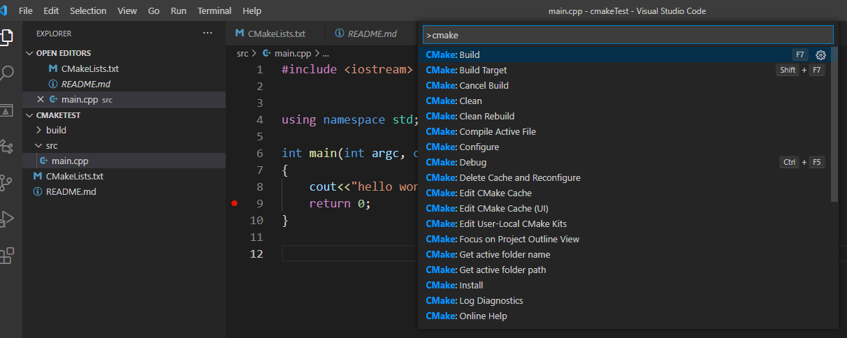
Task: Click the gear icon beside CMake: Build
Action: point(821,54)
